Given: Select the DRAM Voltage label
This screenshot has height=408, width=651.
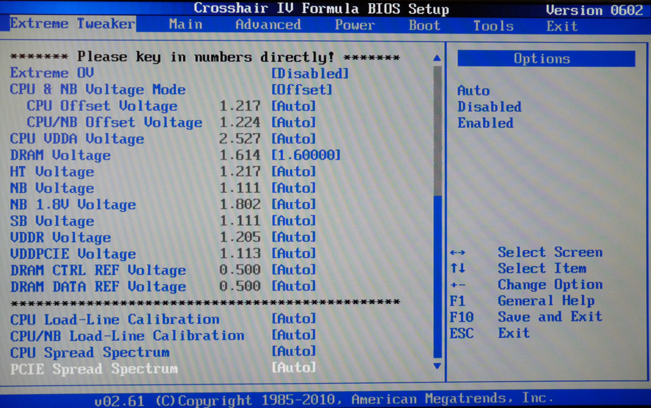Looking at the screenshot, I should (x=60, y=155).
